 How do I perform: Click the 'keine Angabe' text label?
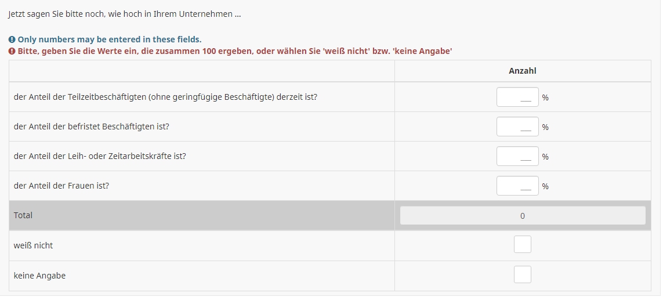tap(39, 276)
